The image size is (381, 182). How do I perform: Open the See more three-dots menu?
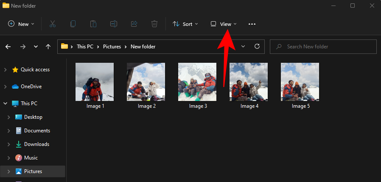coord(252,24)
